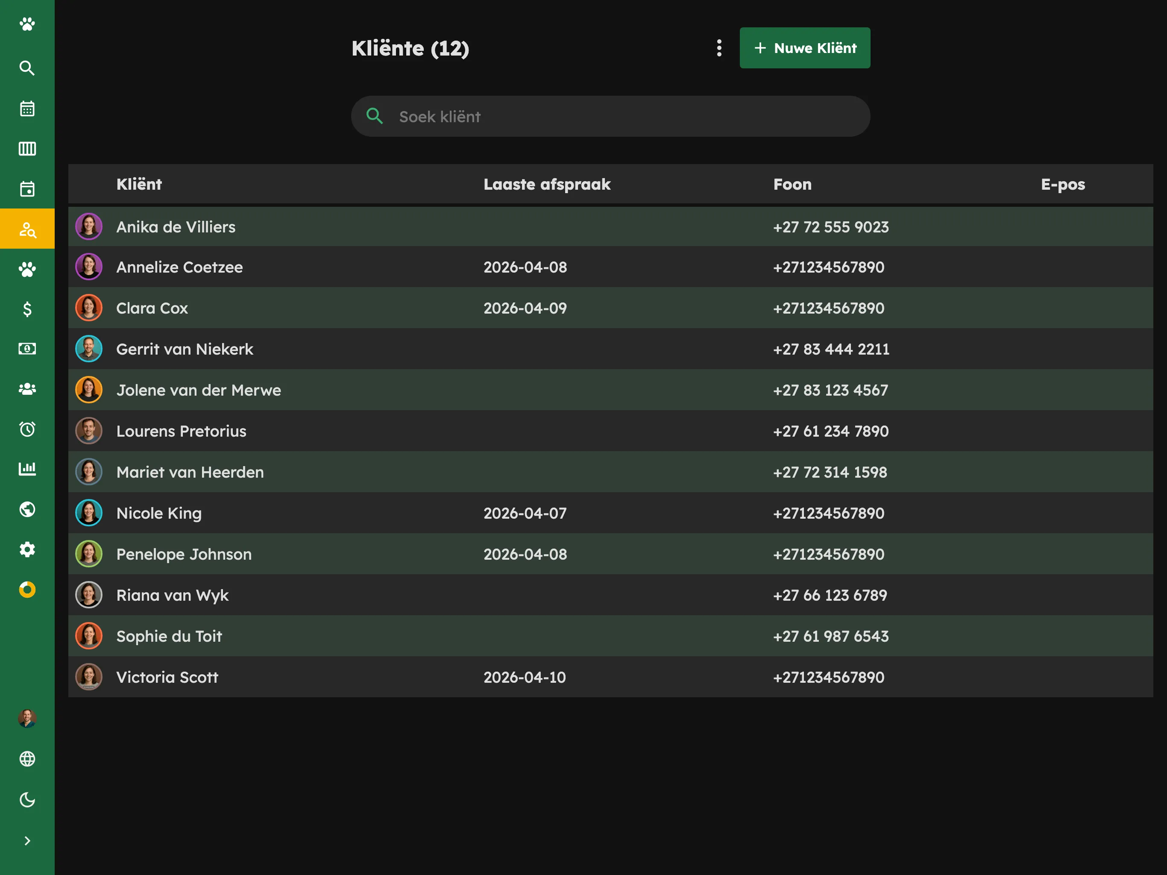Click Nicole King's appointment date 2026-04-07

[525, 514]
